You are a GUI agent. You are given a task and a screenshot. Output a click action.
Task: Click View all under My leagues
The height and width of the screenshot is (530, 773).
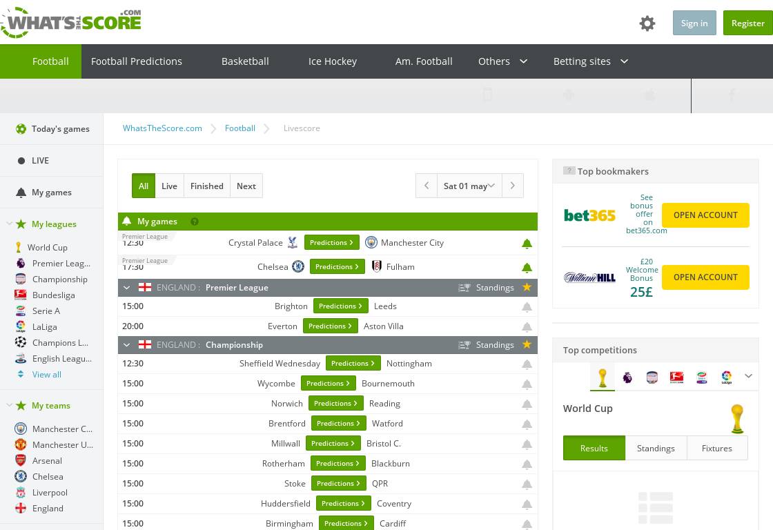(x=47, y=375)
